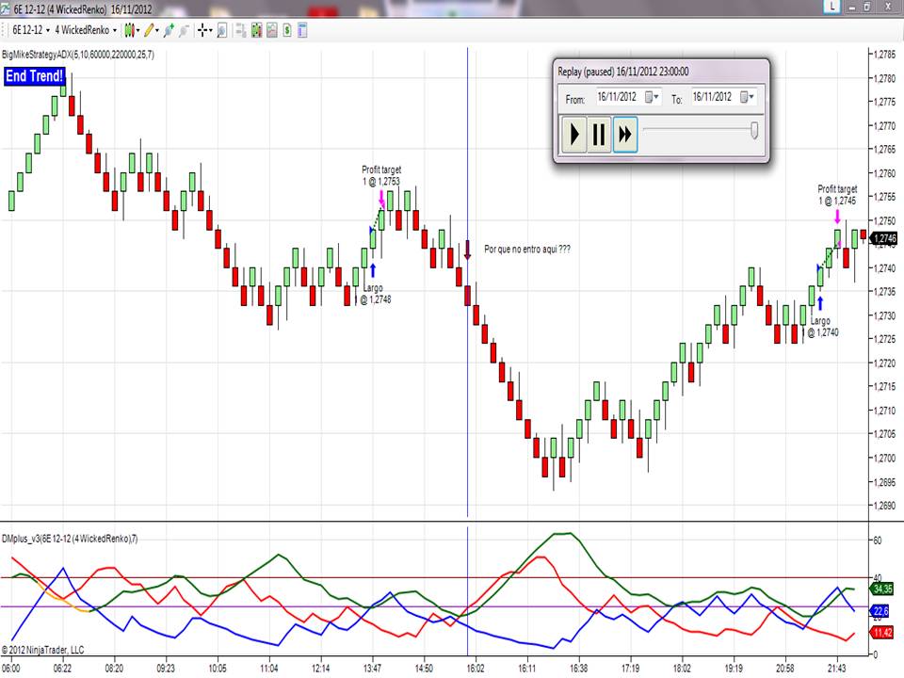The height and width of the screenshot is (678, 904).
Task: Open the properties panel icon
Action: pos(302,30)
